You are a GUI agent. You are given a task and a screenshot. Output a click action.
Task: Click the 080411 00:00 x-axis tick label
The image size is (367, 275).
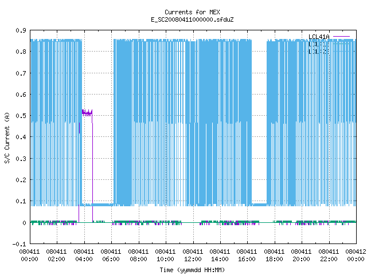coord(29,256)
